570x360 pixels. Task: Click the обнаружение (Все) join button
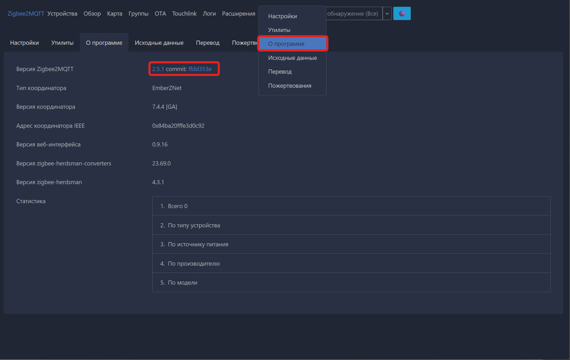[x=353, y=14]
